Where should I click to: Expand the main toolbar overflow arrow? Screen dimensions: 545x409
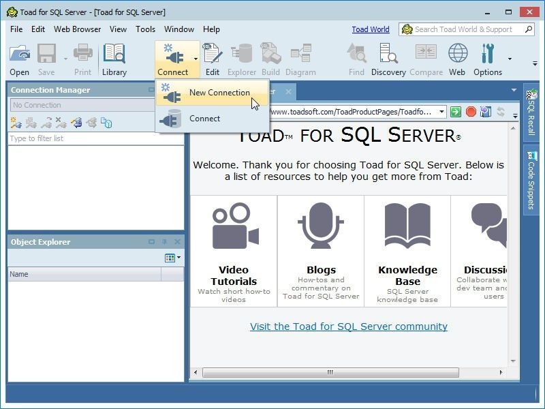(x=535, y=63)
